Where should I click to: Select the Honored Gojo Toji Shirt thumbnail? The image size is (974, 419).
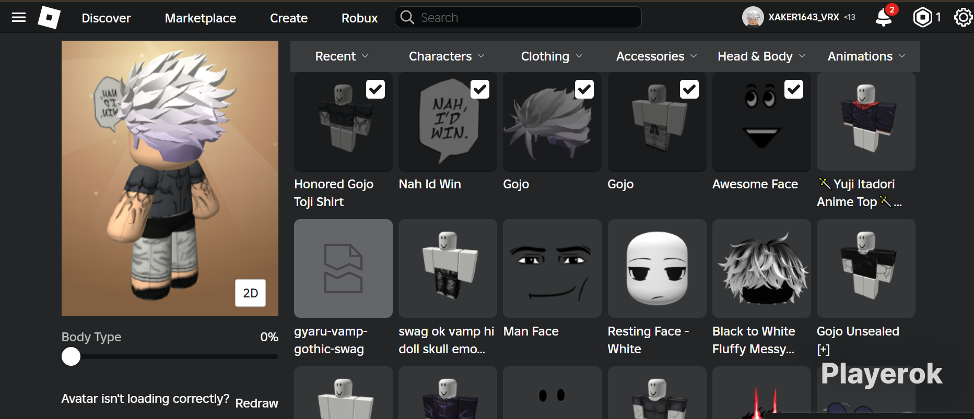343,122
